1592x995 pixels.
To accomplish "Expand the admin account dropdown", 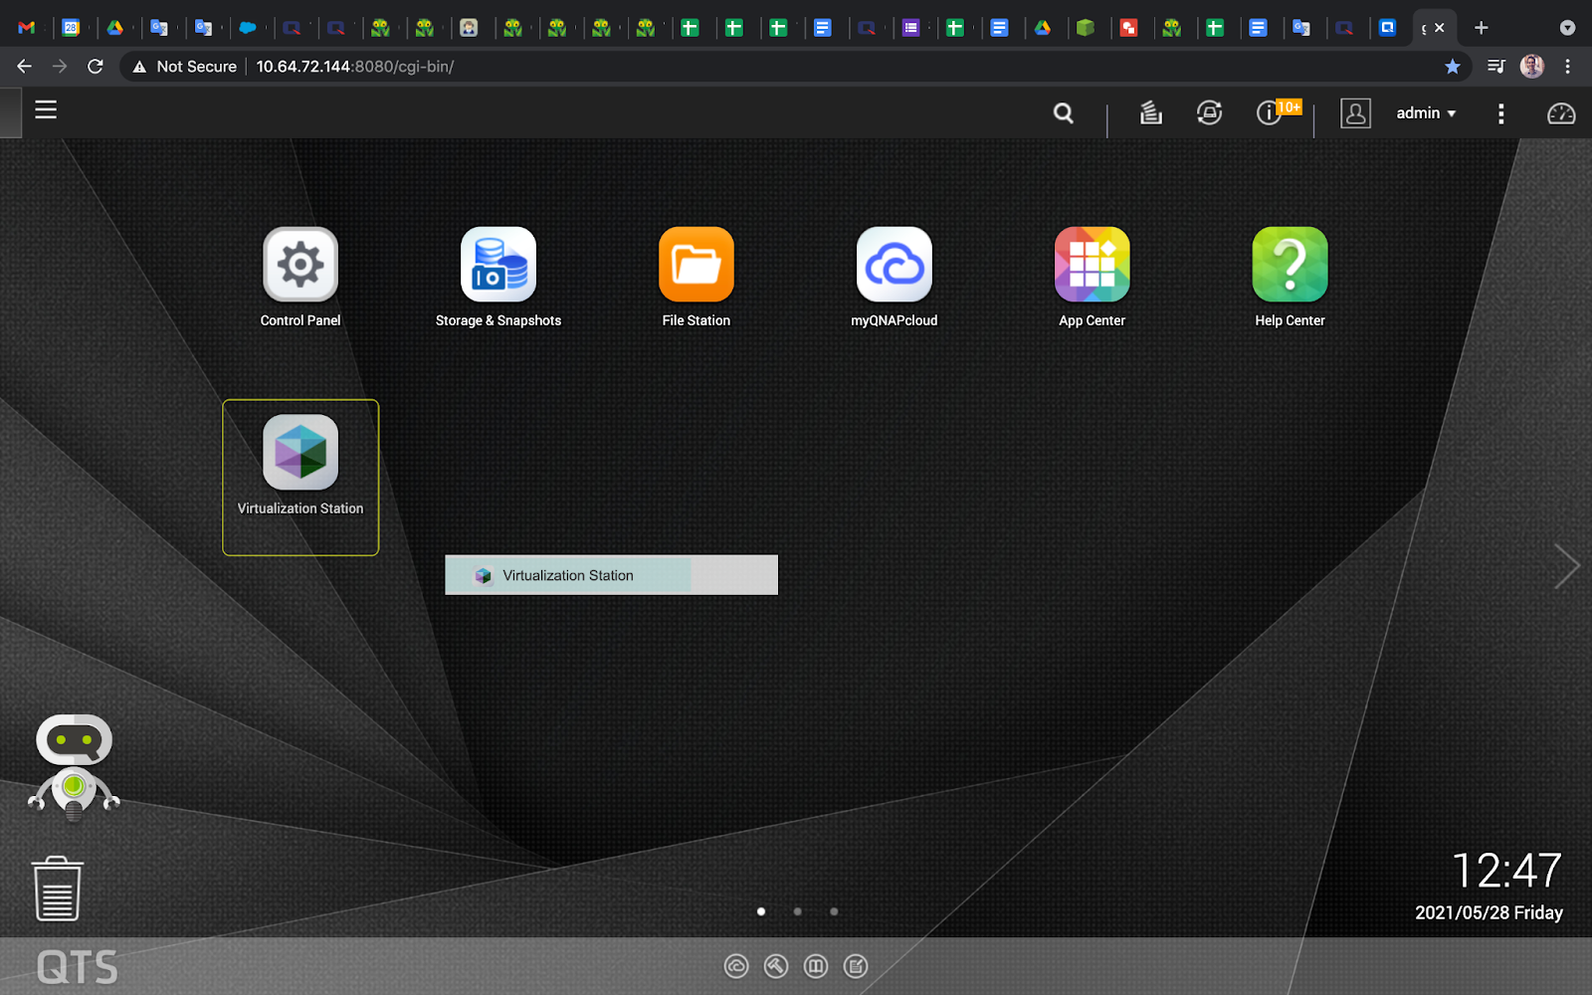I will [x=1426, y=113].
